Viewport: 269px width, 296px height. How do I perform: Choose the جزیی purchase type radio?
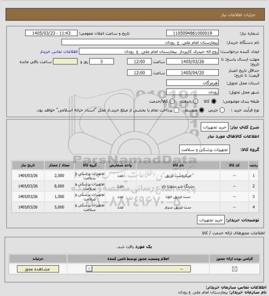pos(222,110)
